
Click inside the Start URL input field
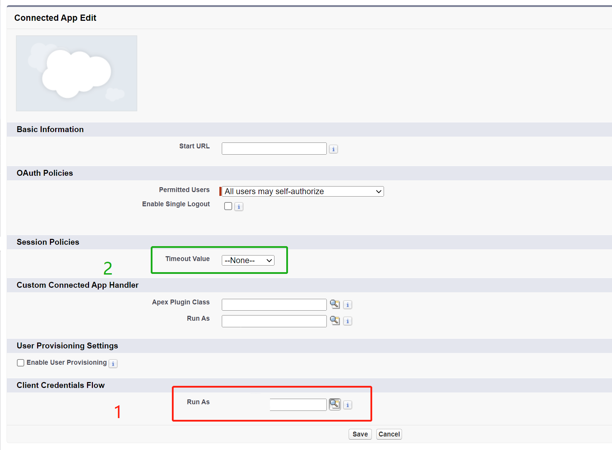pos(273,148)
